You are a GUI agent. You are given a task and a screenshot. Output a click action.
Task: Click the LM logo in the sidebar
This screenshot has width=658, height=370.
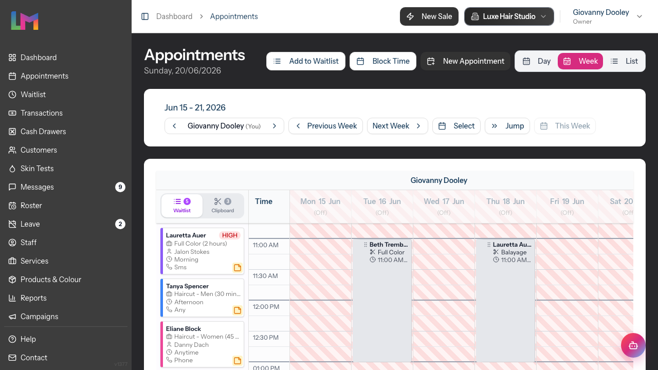(25, 21)
